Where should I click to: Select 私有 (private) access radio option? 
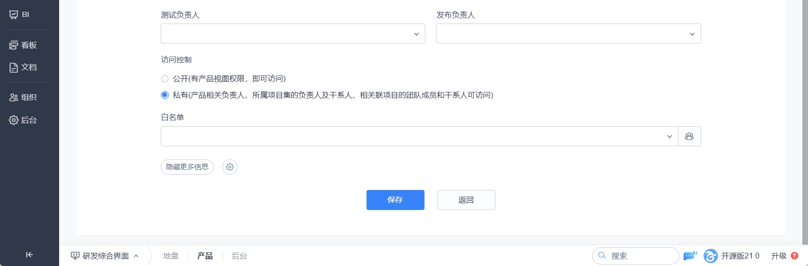[x=165, y=95]
